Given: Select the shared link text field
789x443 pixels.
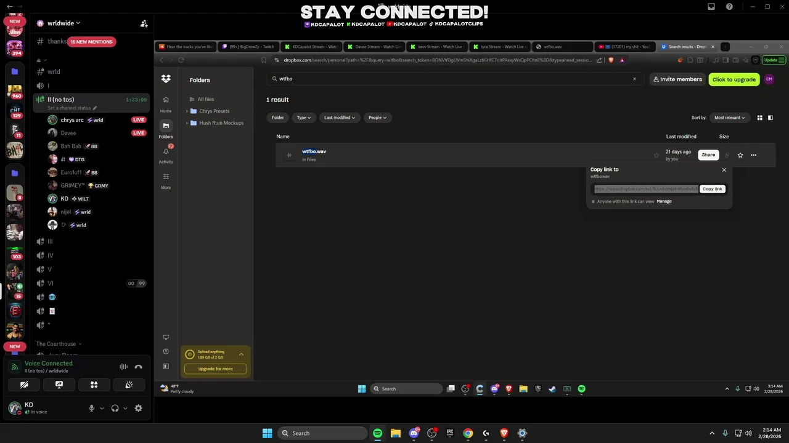Looking at the screenshot, I should pyautogui.click(x=646, y=189).
